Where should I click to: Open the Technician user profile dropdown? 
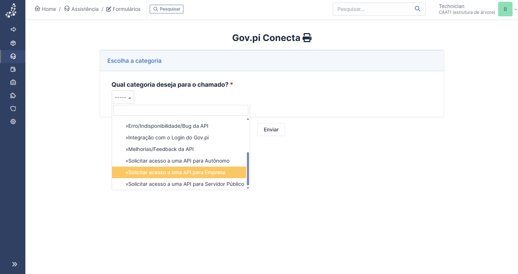tap(476, 9)
